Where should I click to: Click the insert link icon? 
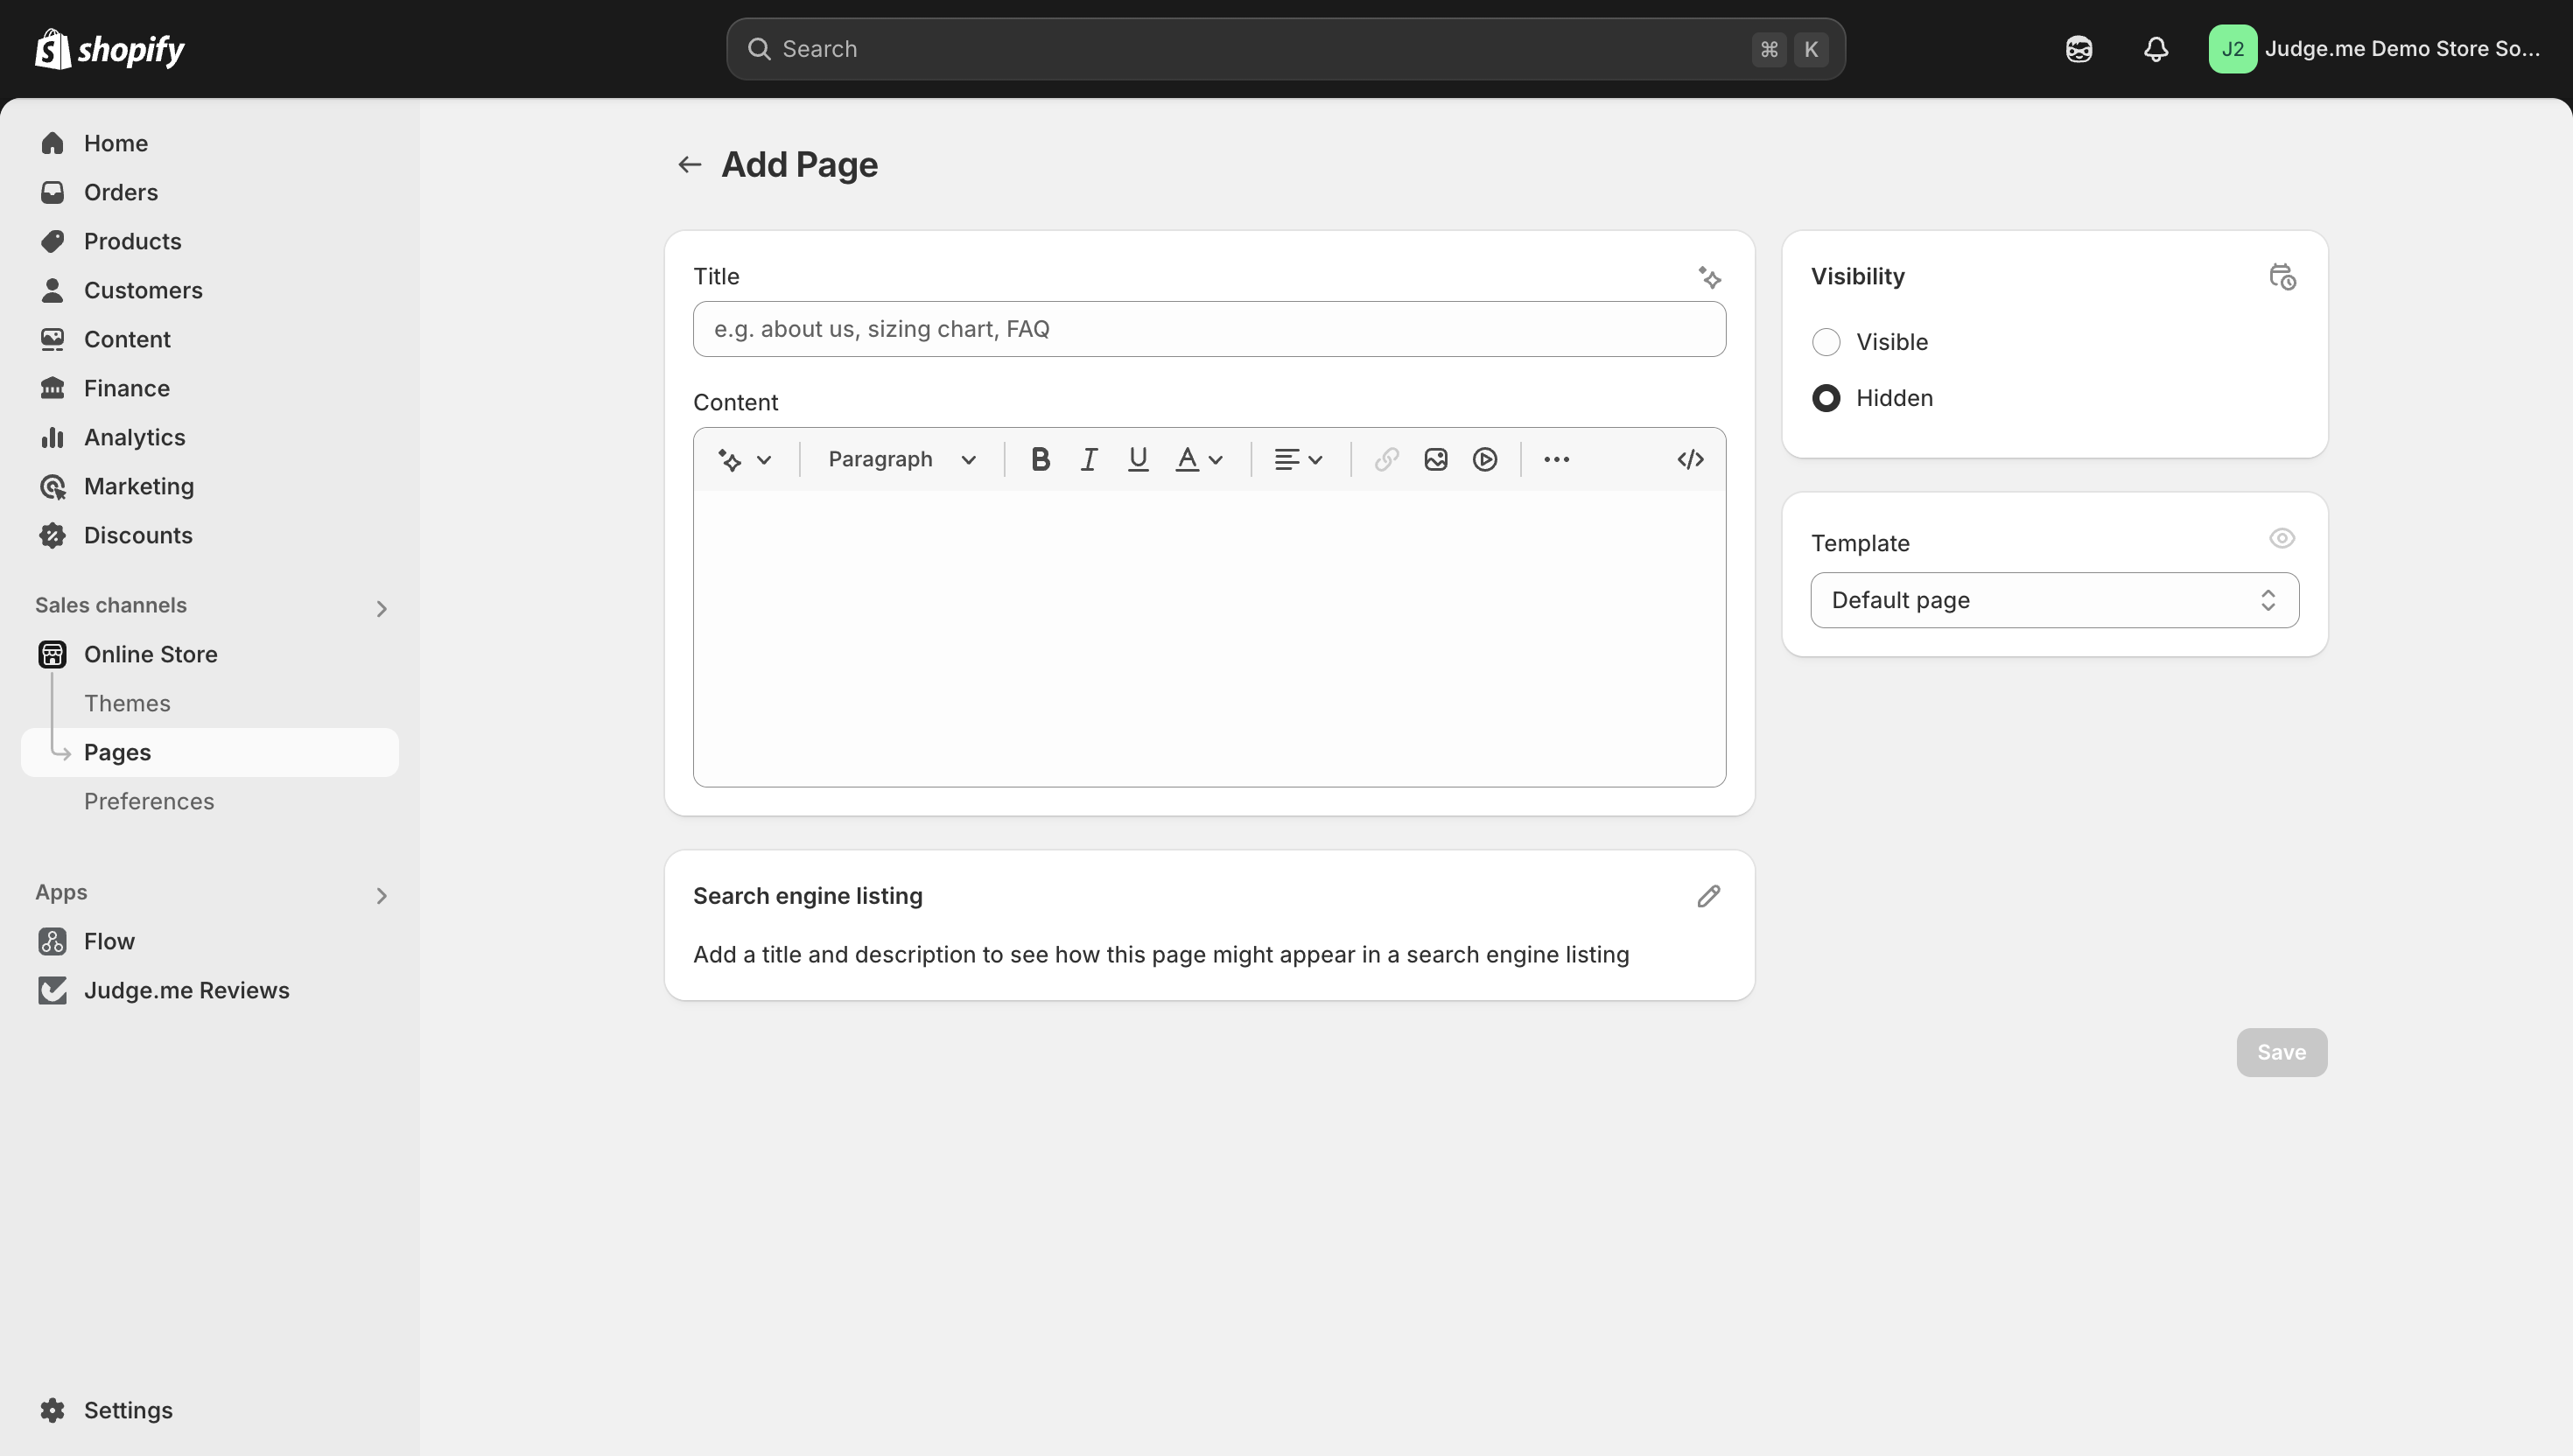click(1386, 460)
